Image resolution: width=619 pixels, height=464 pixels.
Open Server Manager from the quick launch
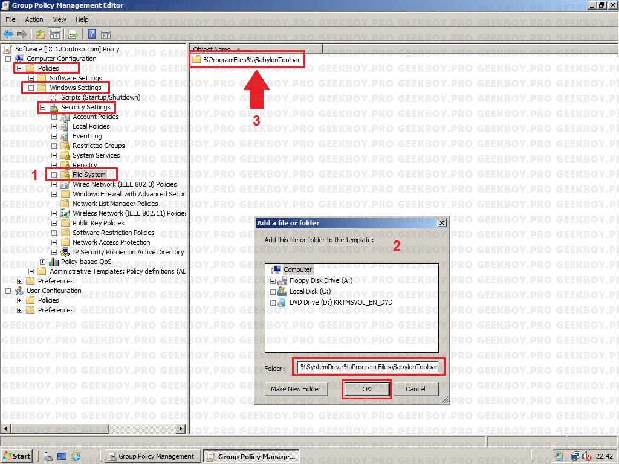coord(48,457)
